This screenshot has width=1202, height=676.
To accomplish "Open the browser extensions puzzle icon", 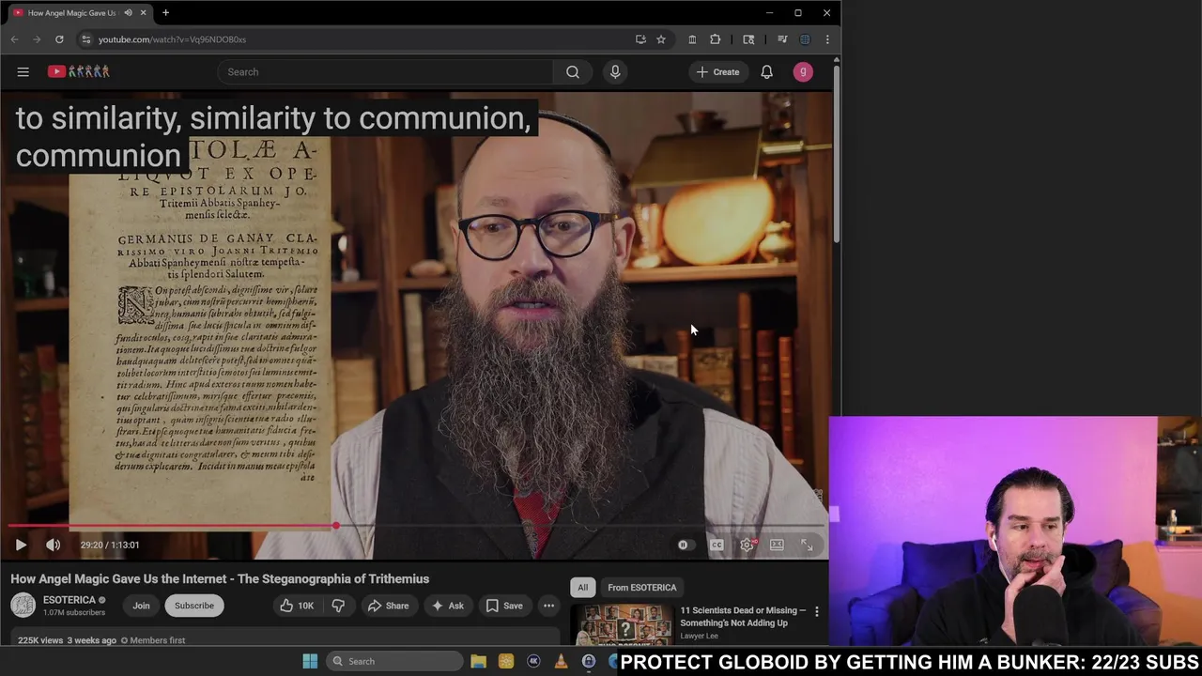I will (716, 39).
